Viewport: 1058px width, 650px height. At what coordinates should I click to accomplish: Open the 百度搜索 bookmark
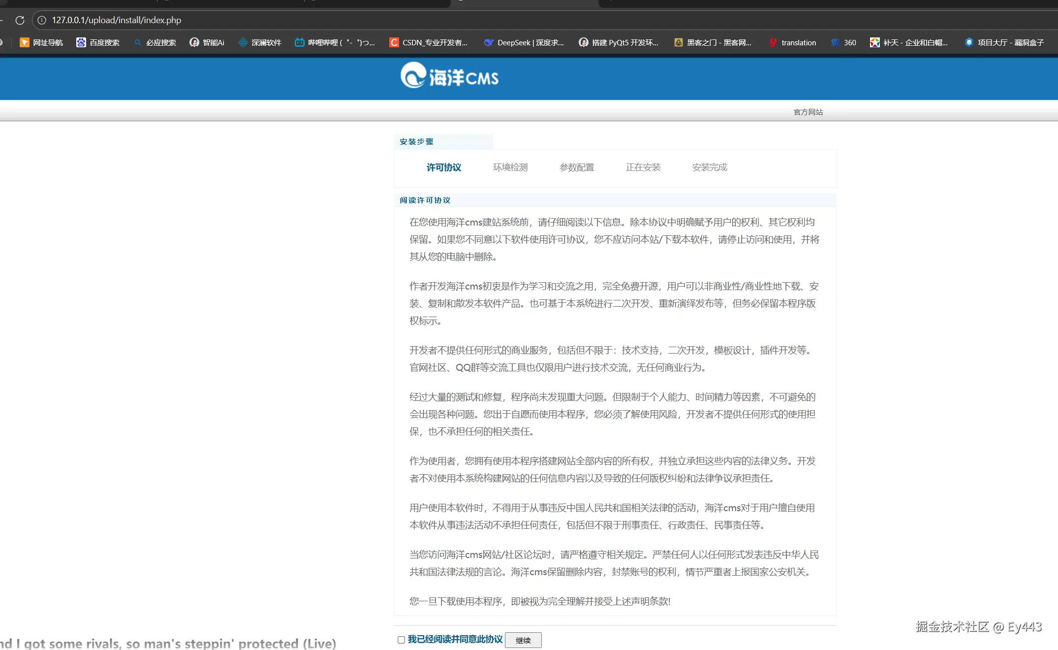(98, 43)
